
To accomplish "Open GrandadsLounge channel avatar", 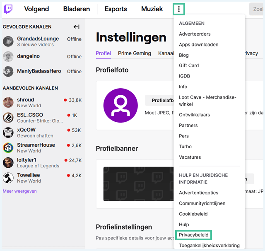I will coord(8,41).
